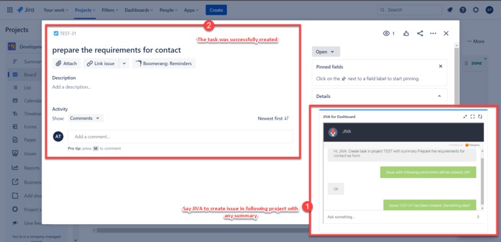Refresh the JIVA gadget
This screenshot has width=501, height=242.
point(480,117)
